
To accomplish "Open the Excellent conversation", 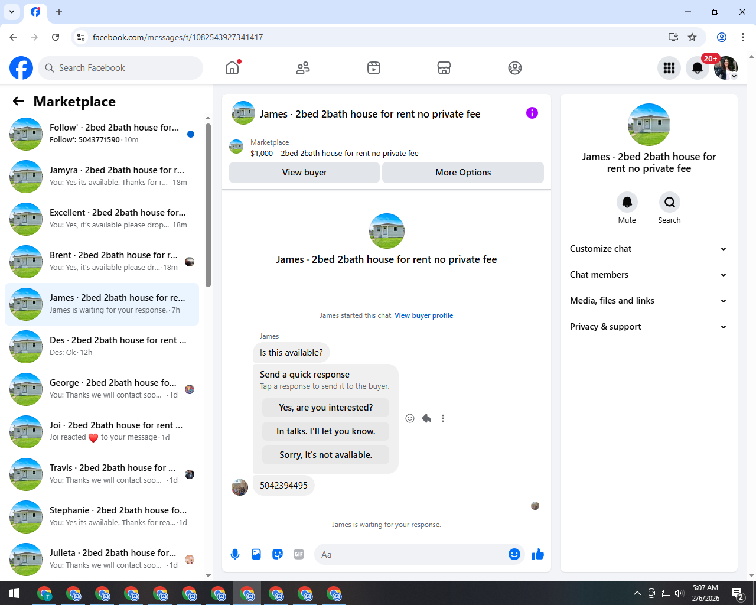I will (x=102, y=219).
